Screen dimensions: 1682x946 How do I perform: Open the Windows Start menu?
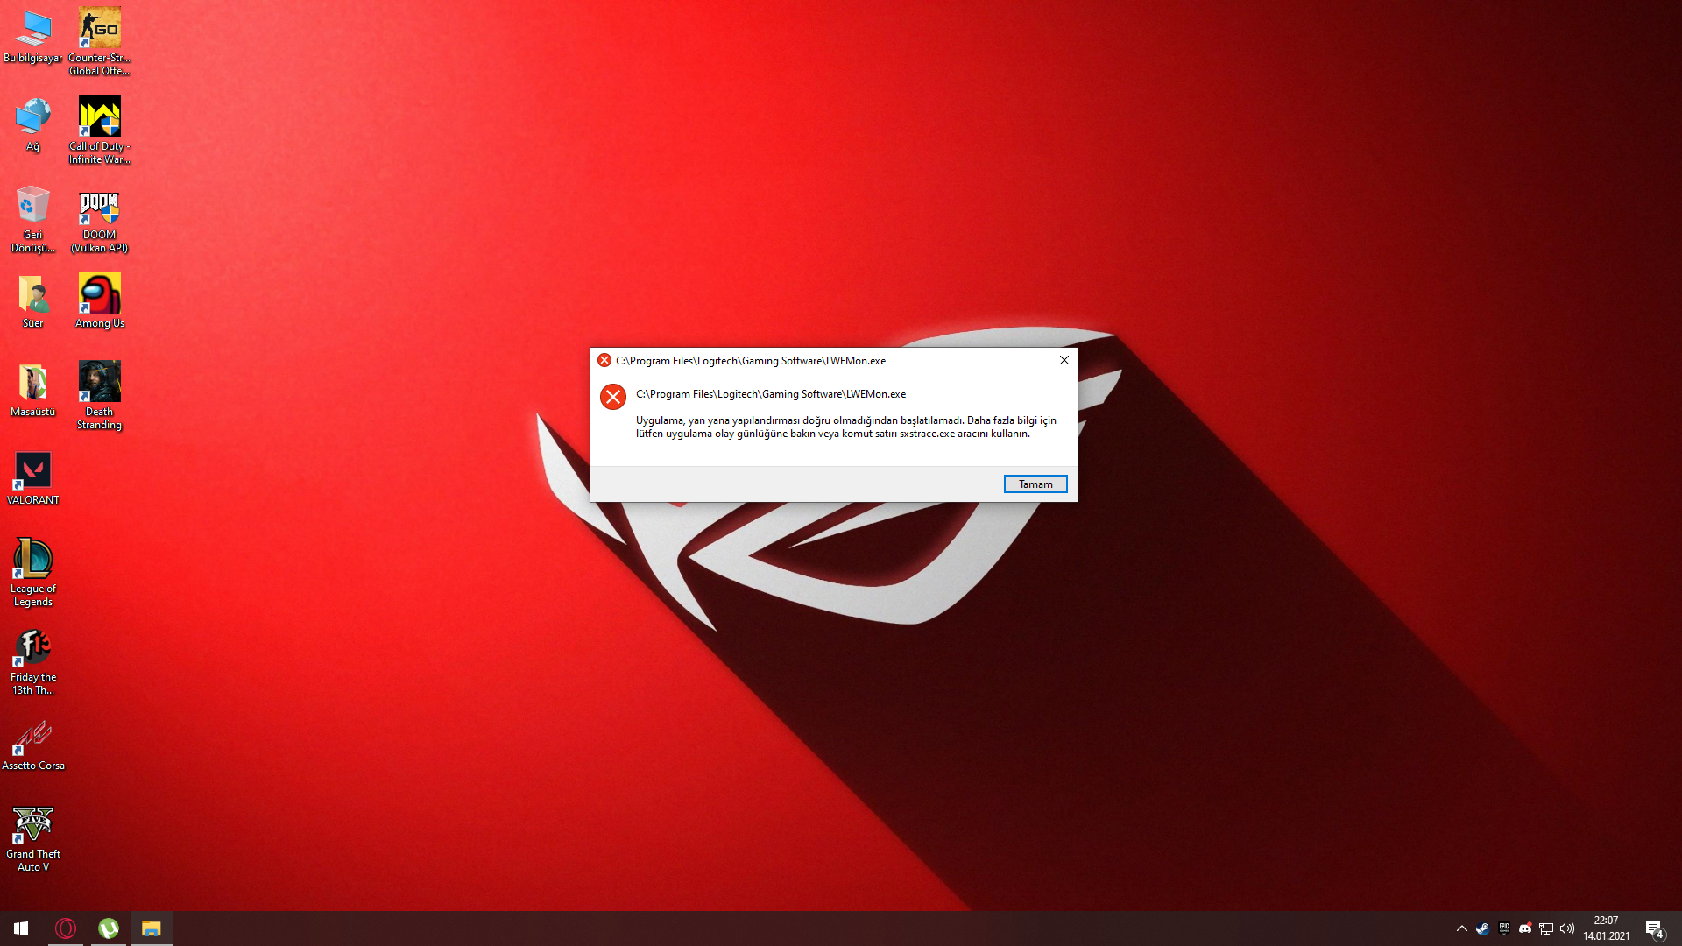[21, 928]
